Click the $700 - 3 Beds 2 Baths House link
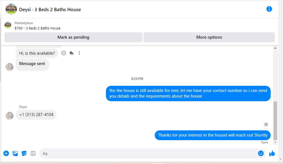 (38, 28)
